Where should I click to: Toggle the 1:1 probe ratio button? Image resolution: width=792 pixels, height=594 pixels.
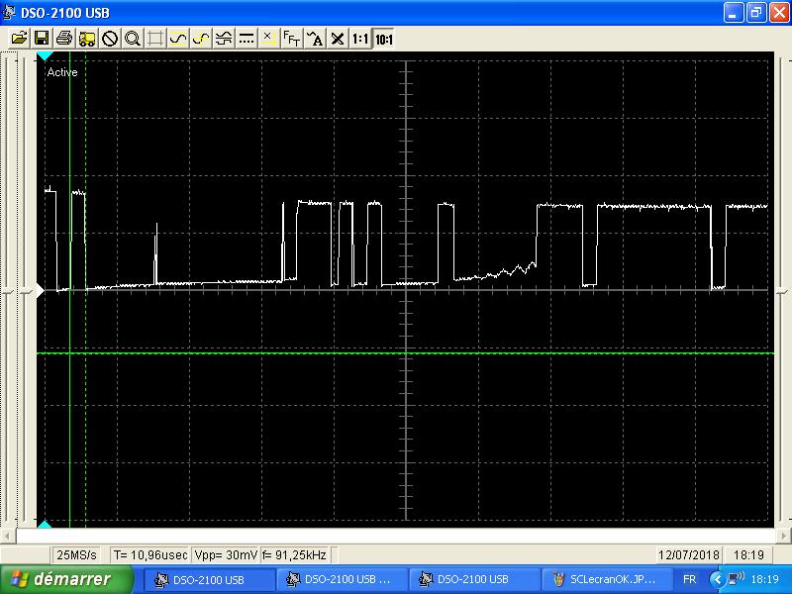pos(360,39)
